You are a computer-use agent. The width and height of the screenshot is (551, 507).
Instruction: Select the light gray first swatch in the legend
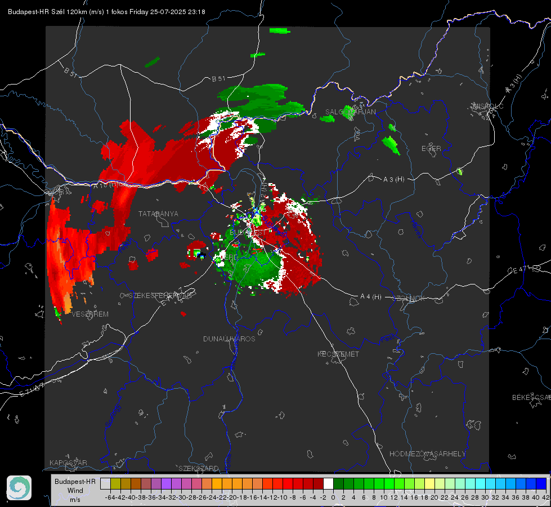pos(105,483)
